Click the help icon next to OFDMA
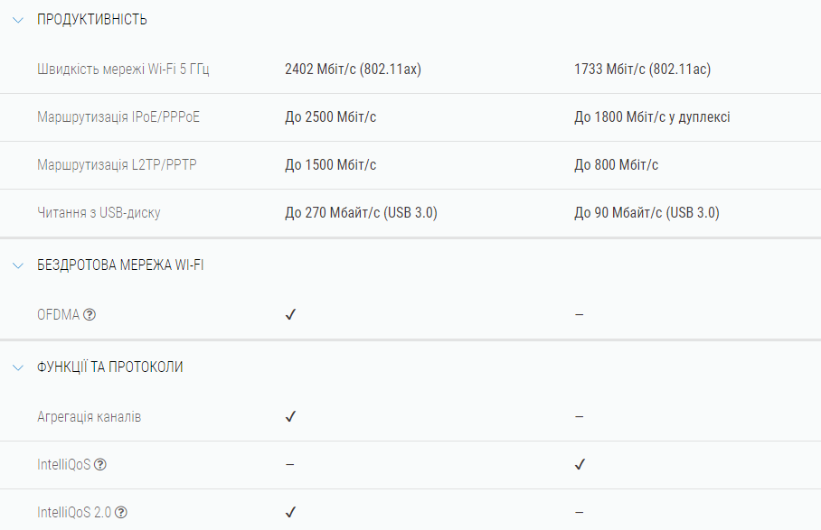This screenshot has height=530, width=821. point(90,315)
